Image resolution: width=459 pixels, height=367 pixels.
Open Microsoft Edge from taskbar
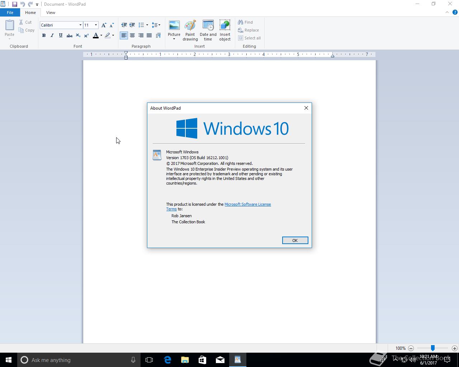(x=167, y=360)
